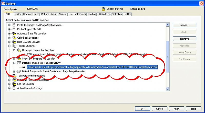Collapse Drawing Template File Location
205x113 pixels.
coord(14,50)
